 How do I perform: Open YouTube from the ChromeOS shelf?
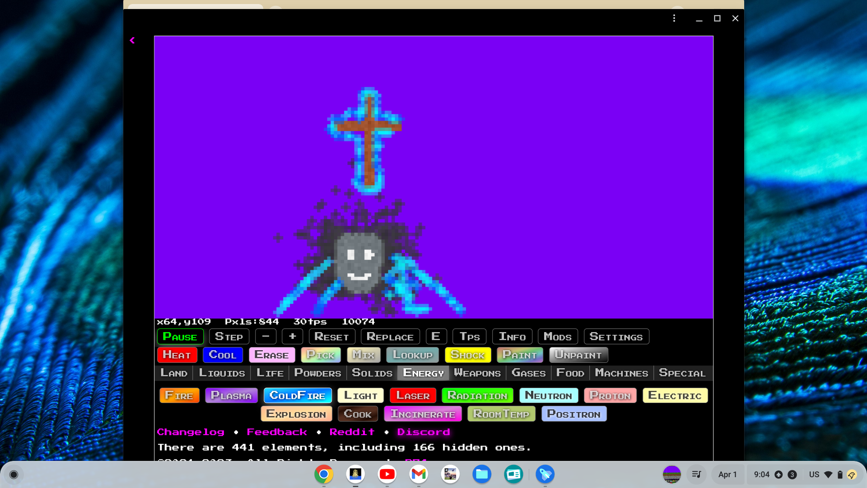[x=387, y=474]
